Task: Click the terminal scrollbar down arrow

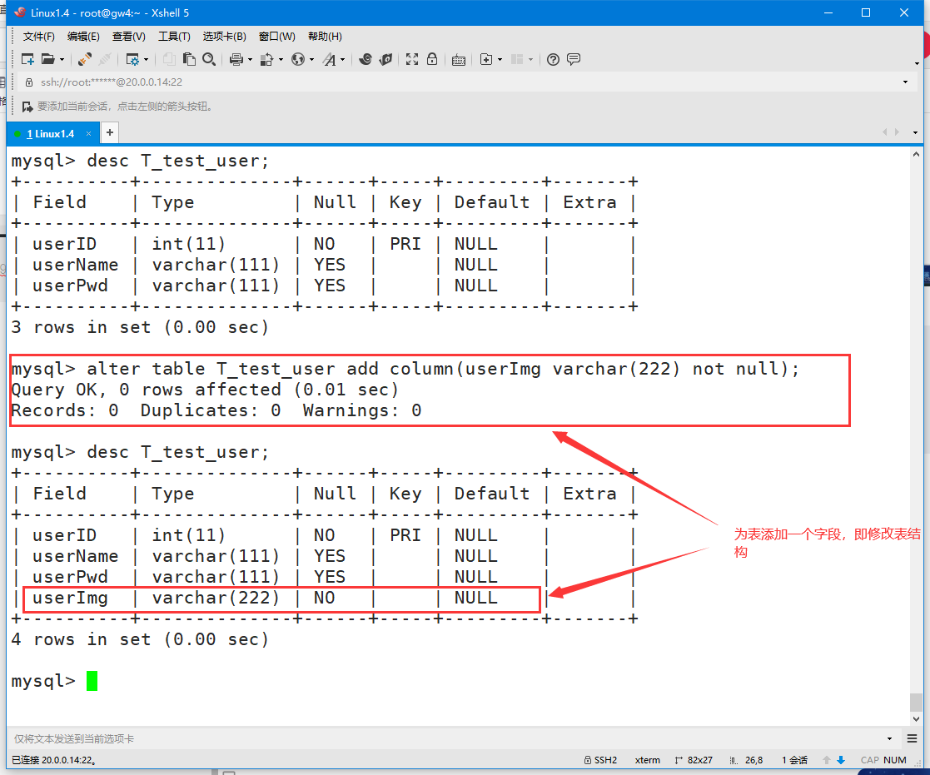Action: tap(916, 718)
